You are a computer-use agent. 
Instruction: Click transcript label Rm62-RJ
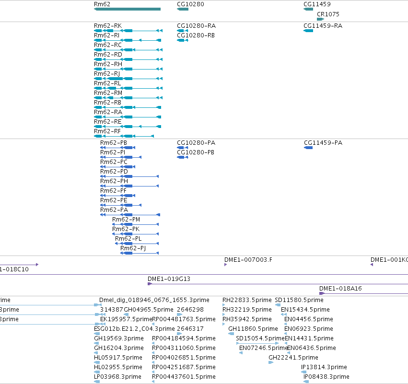[x=107, y=74]
